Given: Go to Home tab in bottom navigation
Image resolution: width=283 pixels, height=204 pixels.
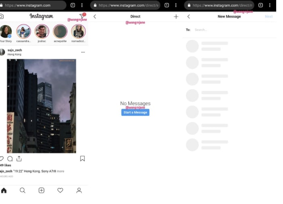Looking at the screenshot, I should 4,190.
